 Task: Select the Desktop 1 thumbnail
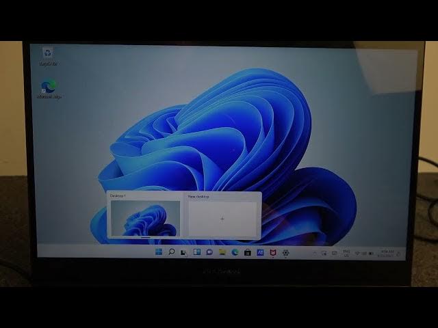pyautogui.click(x=145, y=219)
